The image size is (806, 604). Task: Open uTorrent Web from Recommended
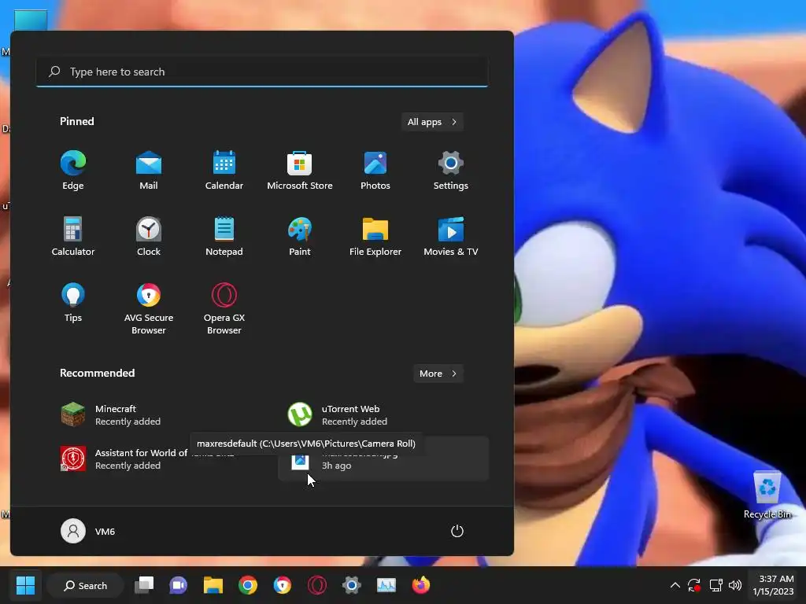[x=383, y=415]
